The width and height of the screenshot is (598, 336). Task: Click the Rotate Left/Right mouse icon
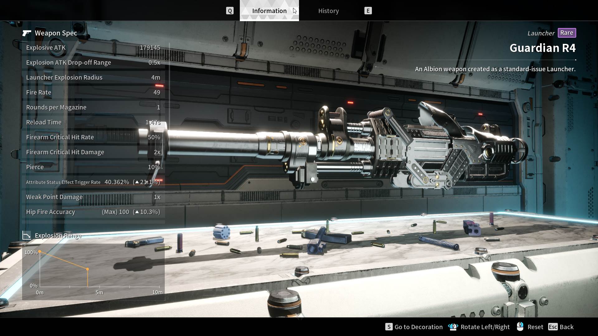point(453,327)
